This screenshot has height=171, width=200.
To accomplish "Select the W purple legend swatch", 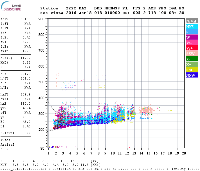I will 192,37.
